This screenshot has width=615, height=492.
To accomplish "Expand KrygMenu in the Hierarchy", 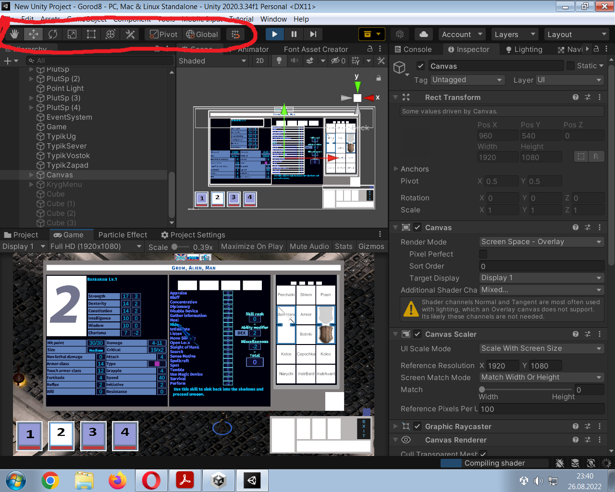I will [x=32, y=184].
